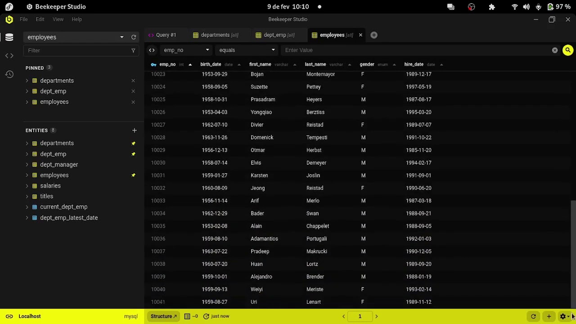Switch to the departments tab
576x324 pixels.
tap(220, 35)
